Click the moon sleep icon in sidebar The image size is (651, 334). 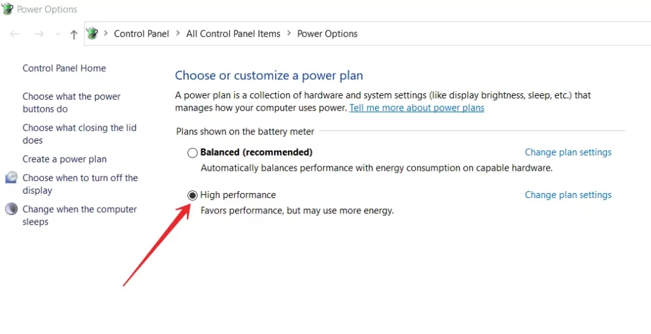pos(11,209)
